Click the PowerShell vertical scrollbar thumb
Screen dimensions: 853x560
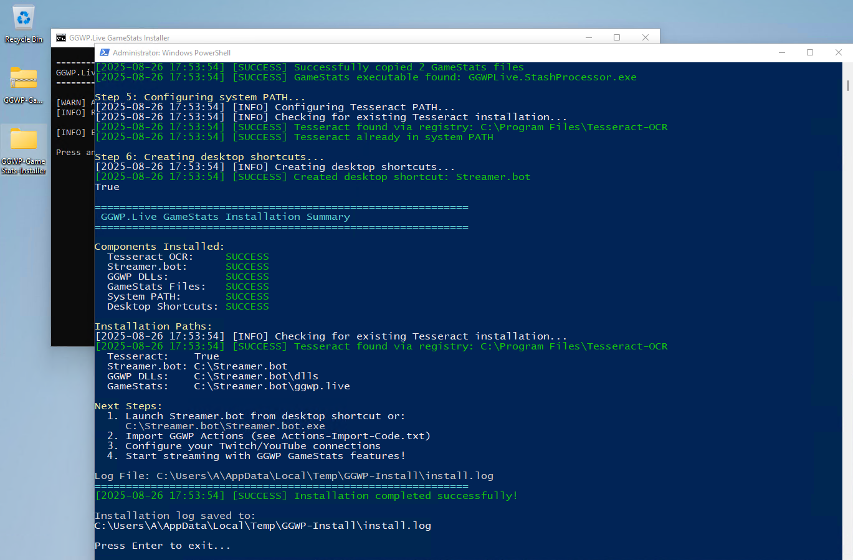click(847, 85)
